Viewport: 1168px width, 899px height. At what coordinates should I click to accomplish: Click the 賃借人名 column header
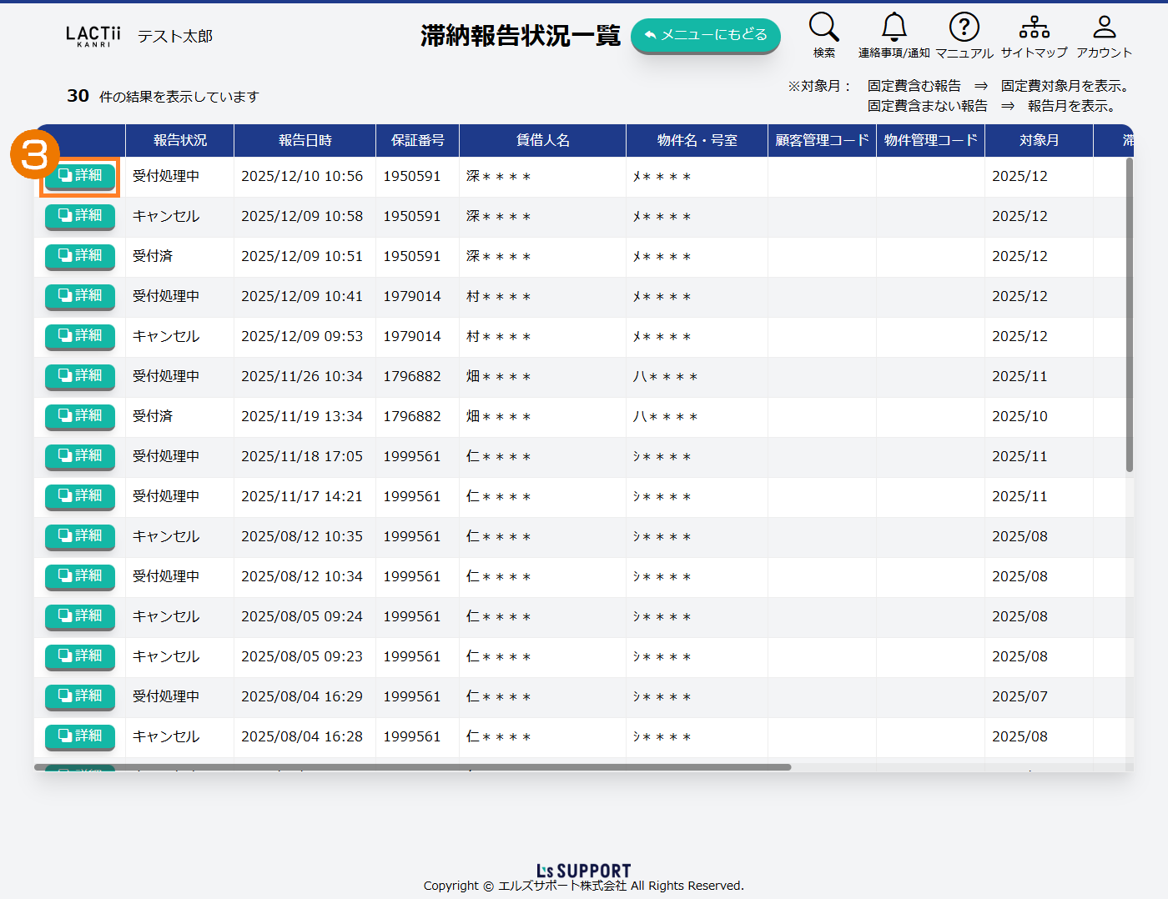click(x=542, y=140)
